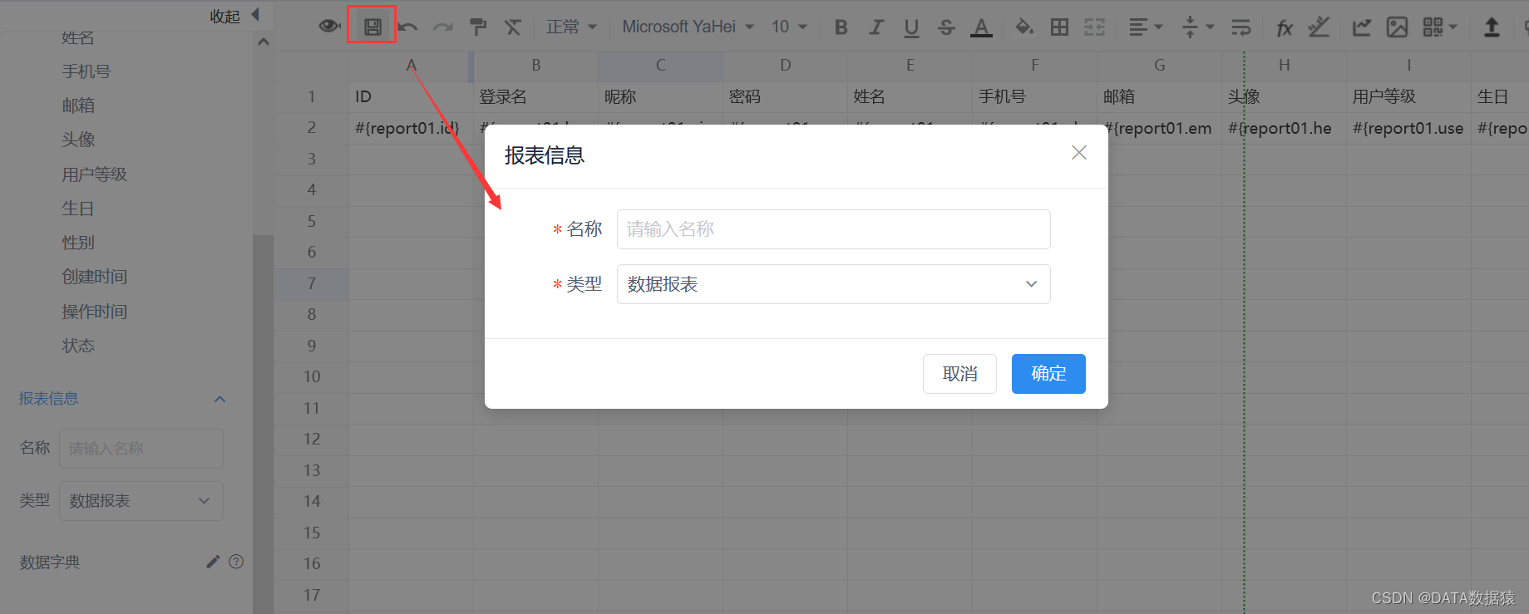Redo the last action
The width and height of the screenshot is (1529, 614).
[443, 27]
